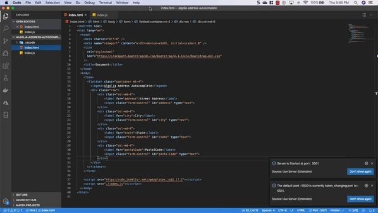Open the places.js CDN script link
The width and height of the screenshot is (378, 213).
tap(144, 180)
